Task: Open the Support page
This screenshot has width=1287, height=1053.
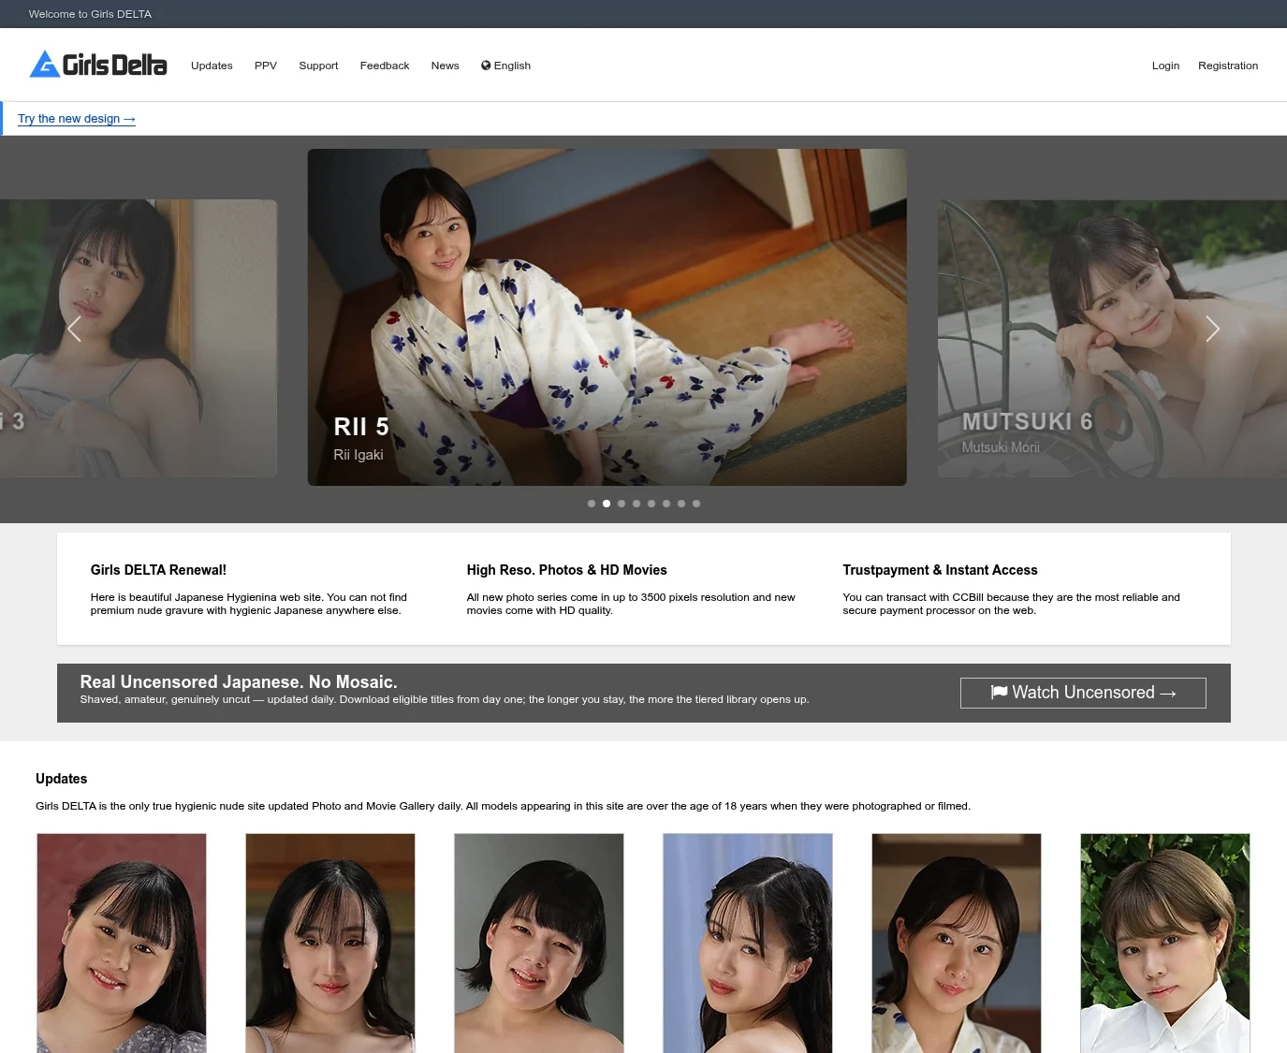Action: click(x=318, y=66)
